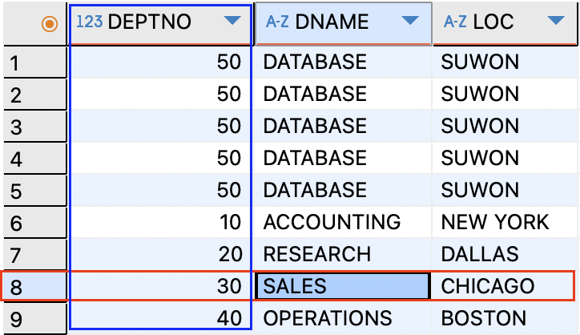Select the LOC column header

coord(505,23)
